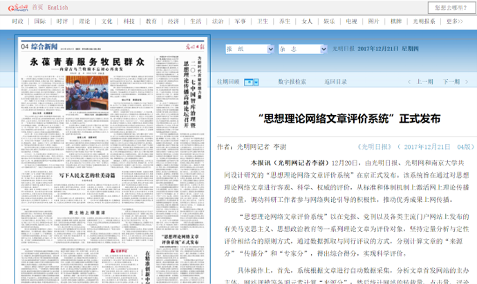This screenshot has width=477, height=284.
Task: Open the 《光明日报》 source link
Action: tap(377, 147)
